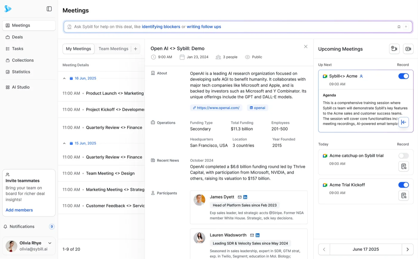Open Deals in the sidebar
The image size is (418, 259).
point(29,37)
